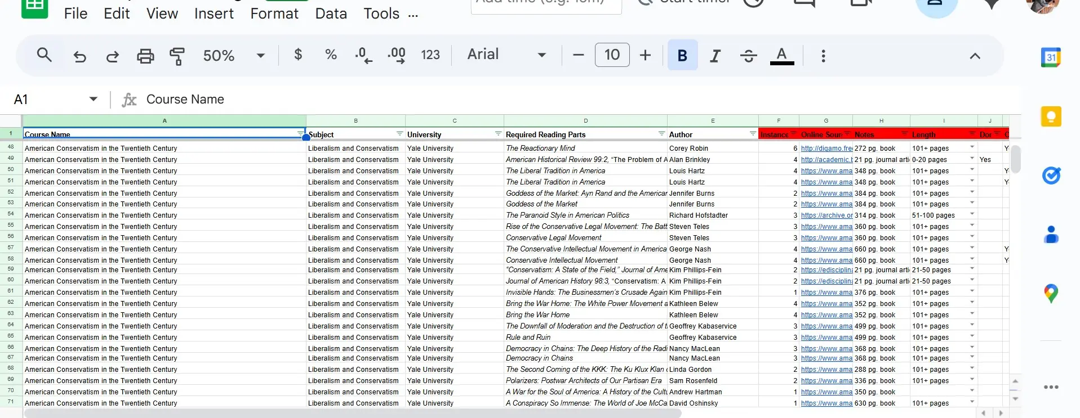Image resolution: width=1080 pixels, height=418 pixels.
Task: Open Google Keep side panel
Action: click(x=1051, y=116)
